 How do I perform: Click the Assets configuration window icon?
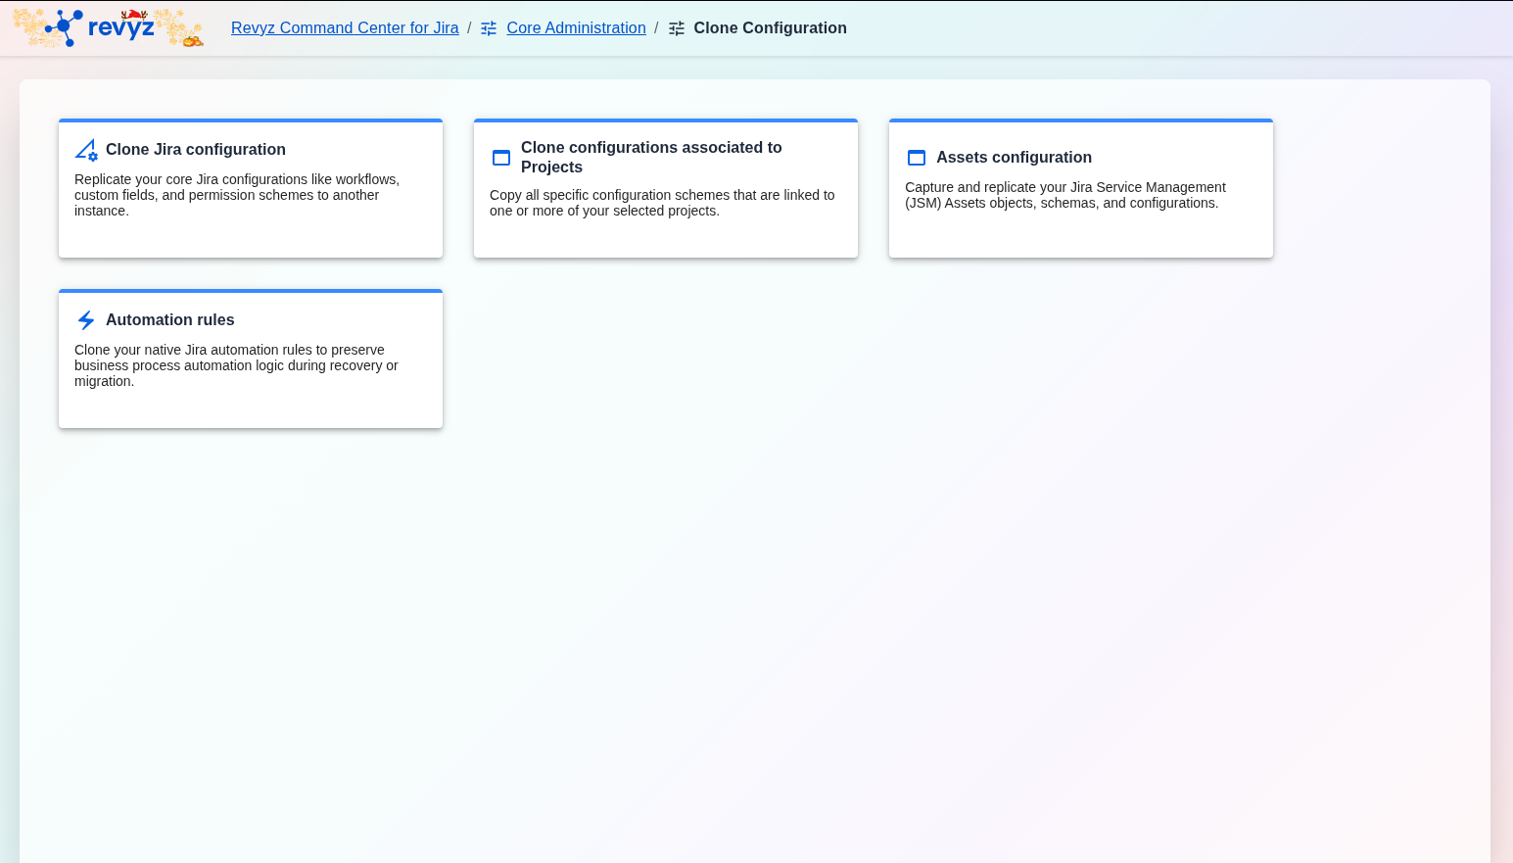[x=917, y=158]
